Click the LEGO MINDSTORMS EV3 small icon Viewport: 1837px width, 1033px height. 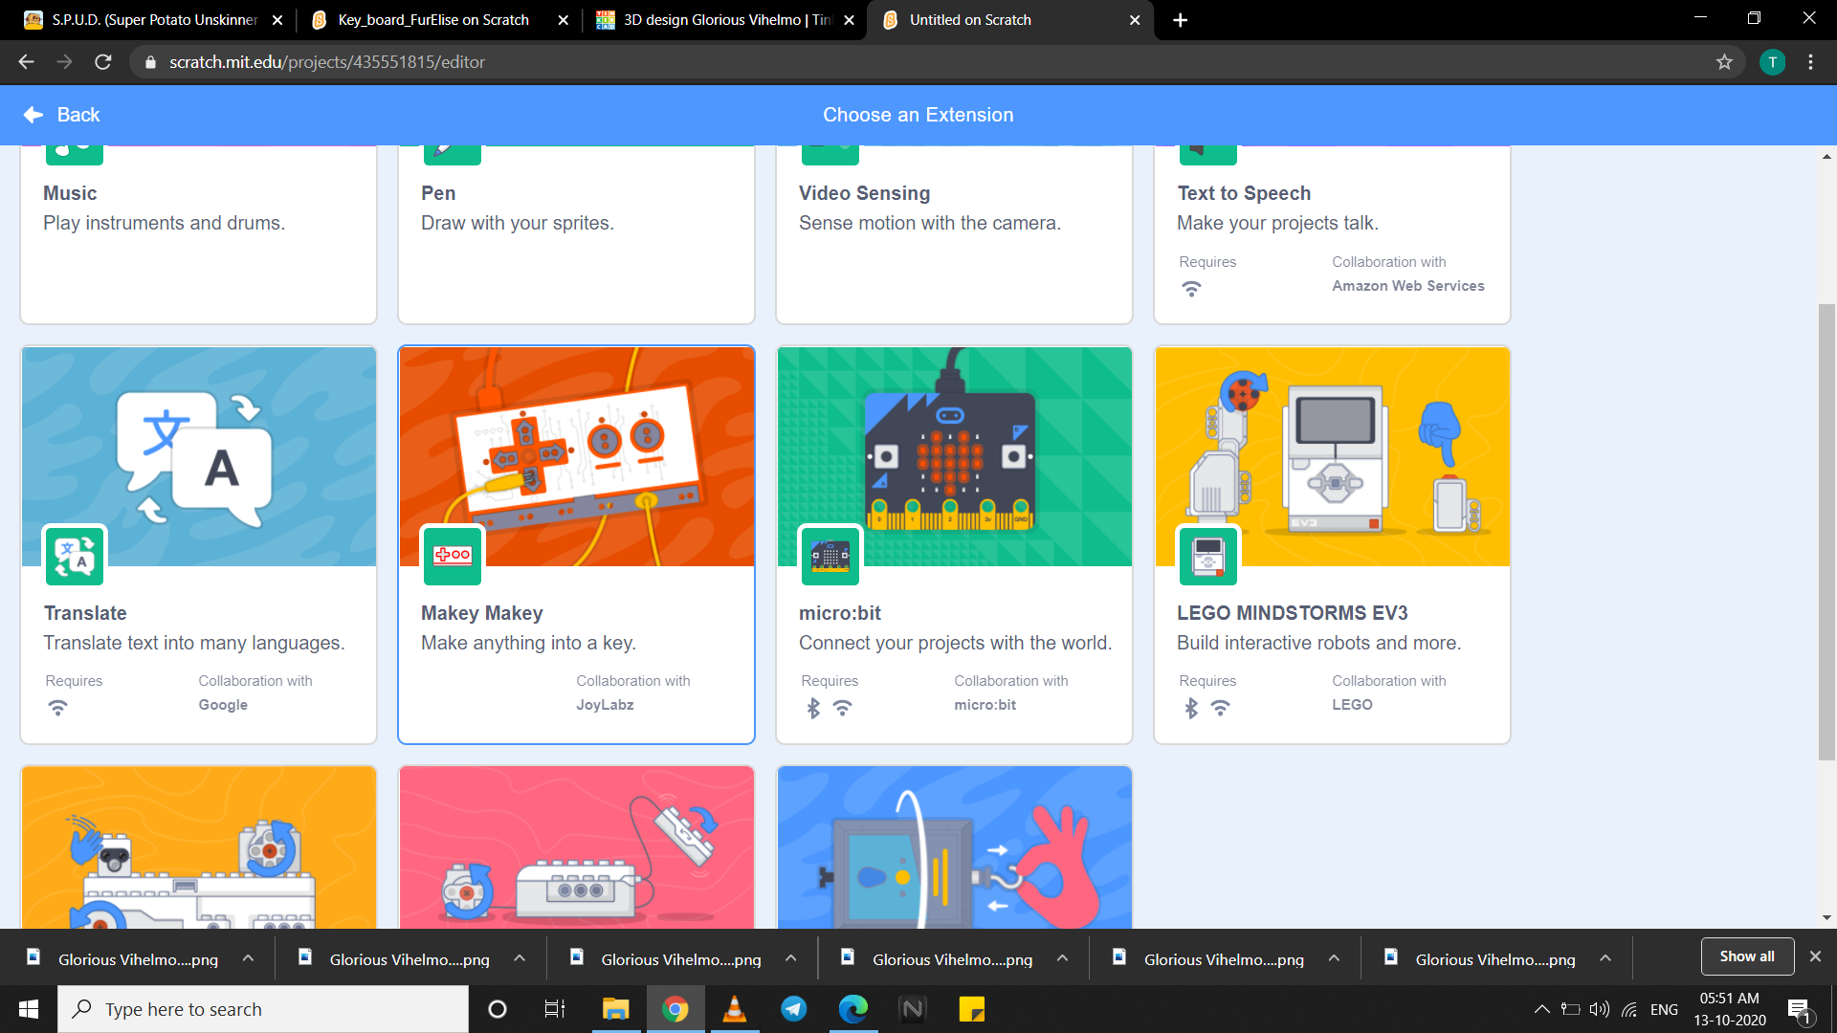(1207, 556)
